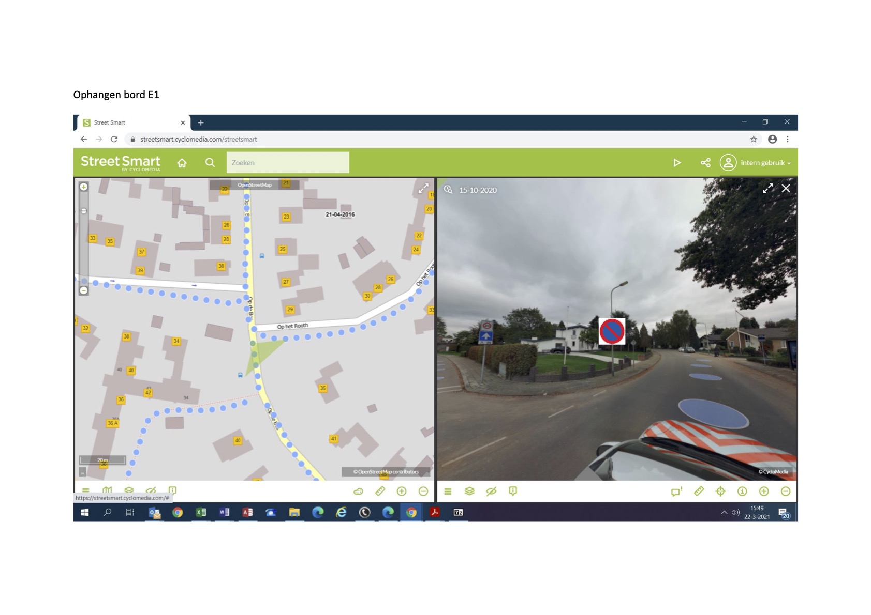The width and height of the screenshot is (871, 615).
Task: Select the measure ruler in panorama toolbar
Action: pyautogui.click(x=699, y=491)
